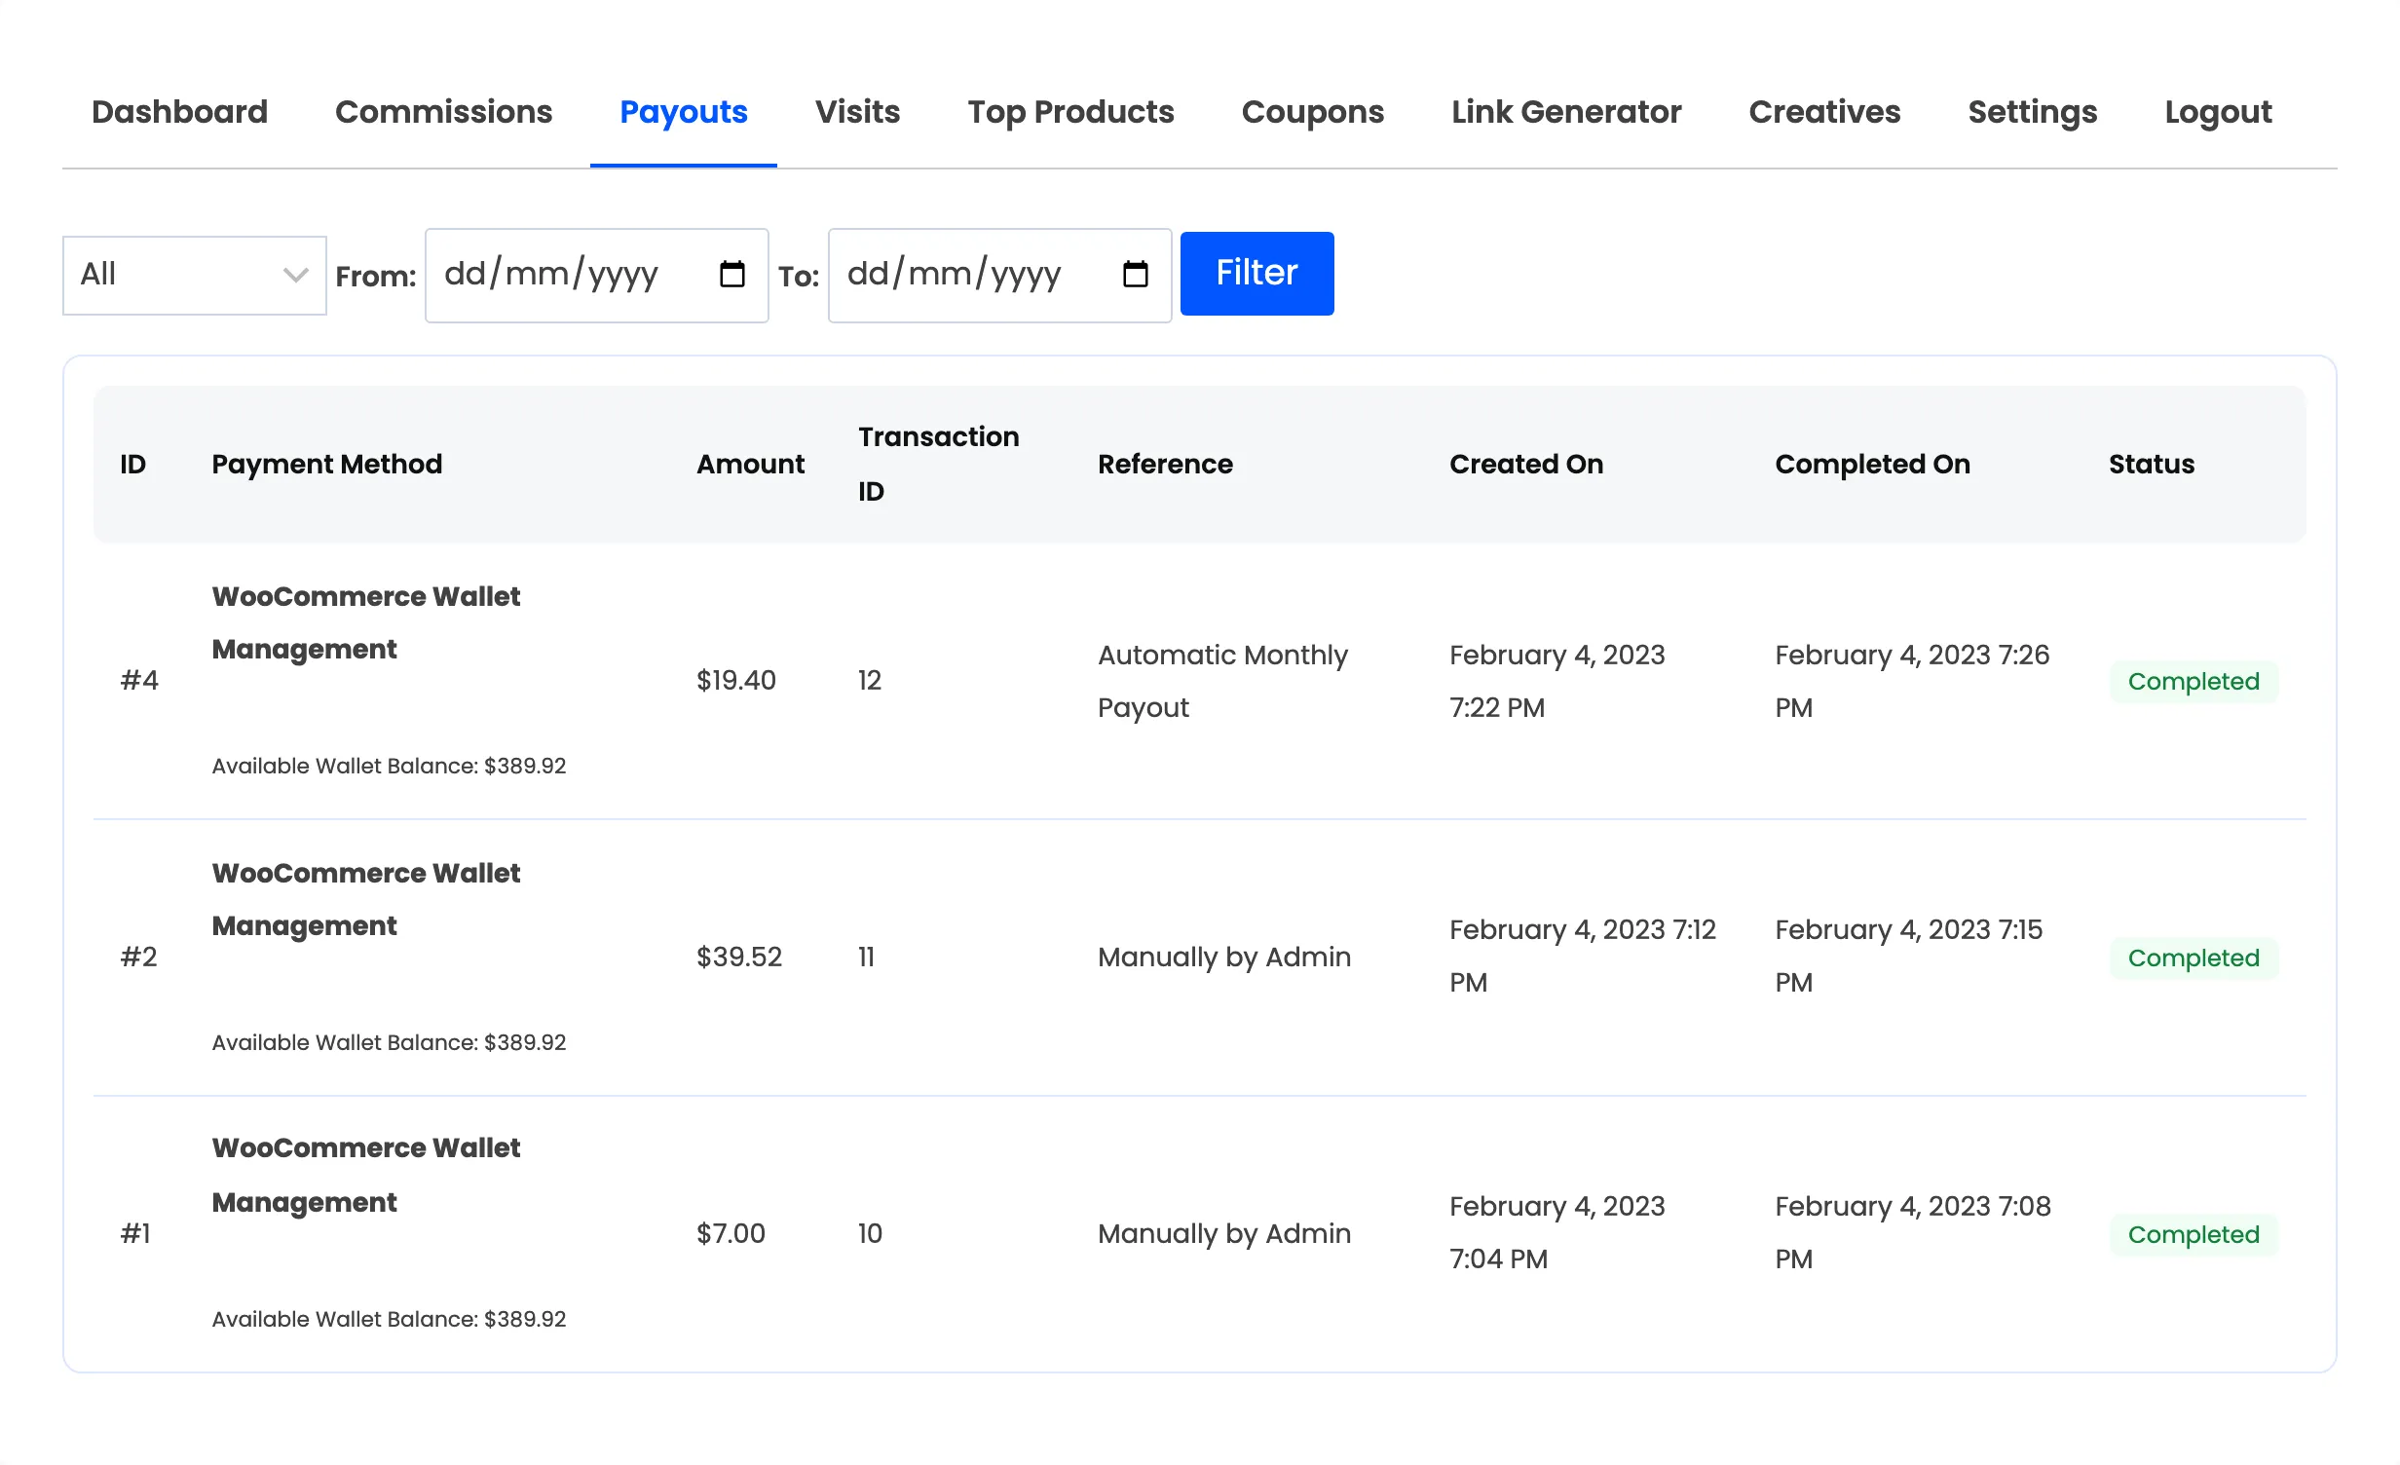Image resolution: width=2400 pixels, height=1465 pixels.
Task: Click Available Wallet Balance text in payout #1 row
Action: coord(389,1319)
